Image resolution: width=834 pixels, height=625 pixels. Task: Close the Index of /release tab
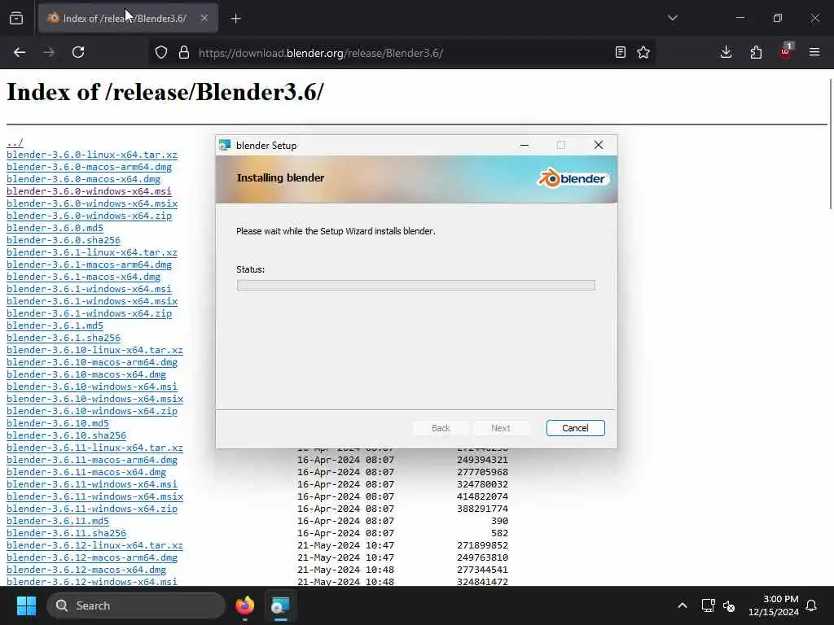point(204,18)
